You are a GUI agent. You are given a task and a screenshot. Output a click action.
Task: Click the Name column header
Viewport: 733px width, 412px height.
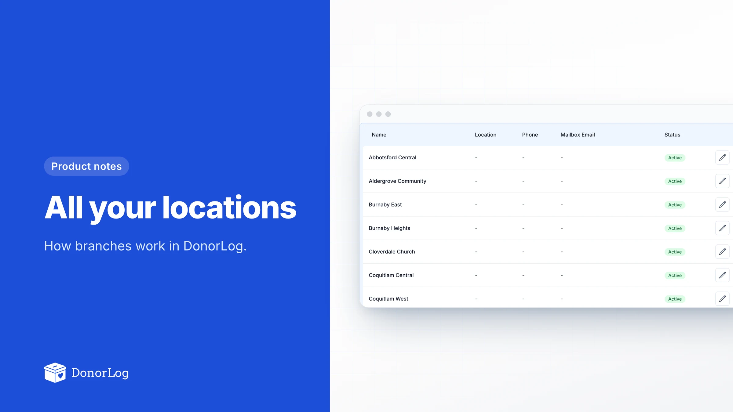point(379,135)
